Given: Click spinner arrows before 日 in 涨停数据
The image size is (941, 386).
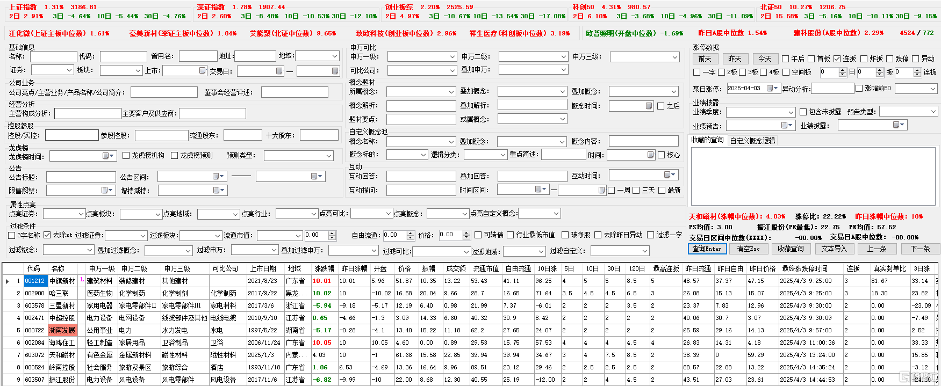Looking at the screenshot, I should (843, 72).
